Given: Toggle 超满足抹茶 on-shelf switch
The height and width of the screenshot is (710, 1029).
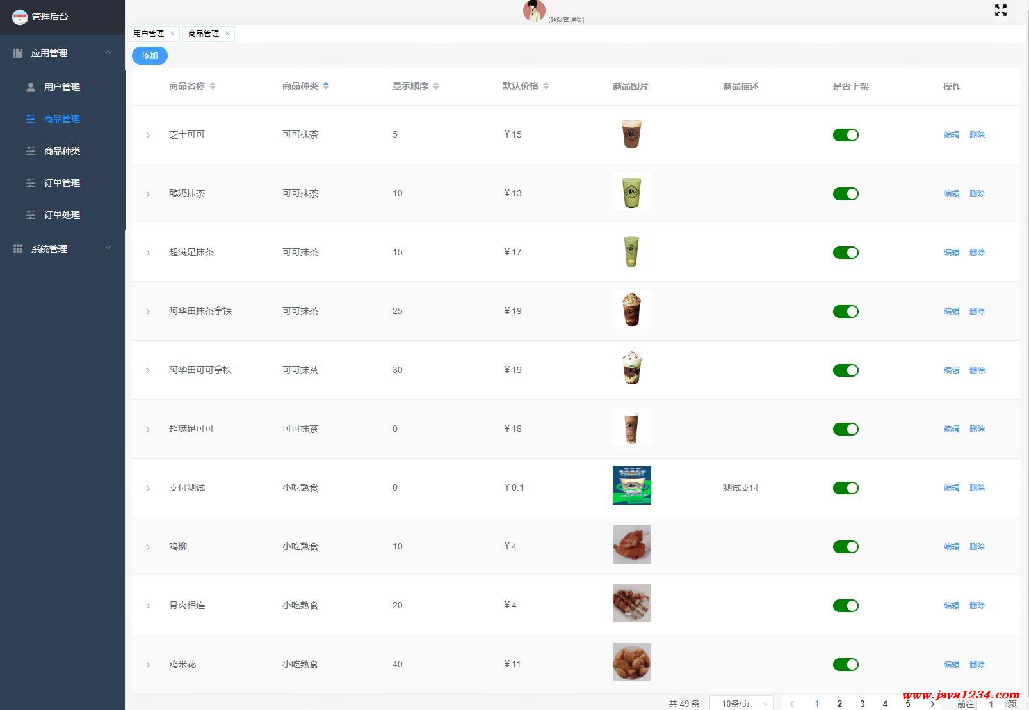Looking at the screenshot, I should (845, 253).
